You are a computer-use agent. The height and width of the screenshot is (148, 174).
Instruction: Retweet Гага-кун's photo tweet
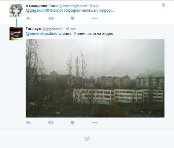[x=51, y=123]
